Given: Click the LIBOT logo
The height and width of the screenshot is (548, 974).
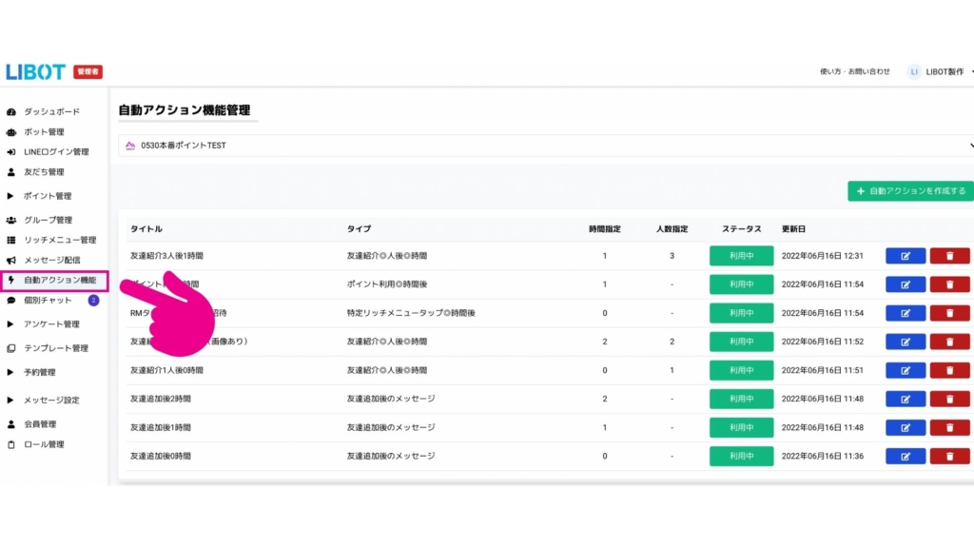Looking at the screenshot, I should [x=36, y=72].
